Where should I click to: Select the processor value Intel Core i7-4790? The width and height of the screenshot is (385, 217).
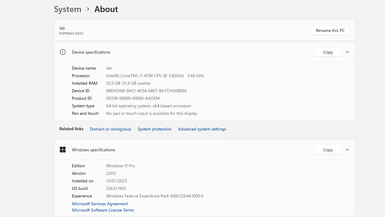155,76
